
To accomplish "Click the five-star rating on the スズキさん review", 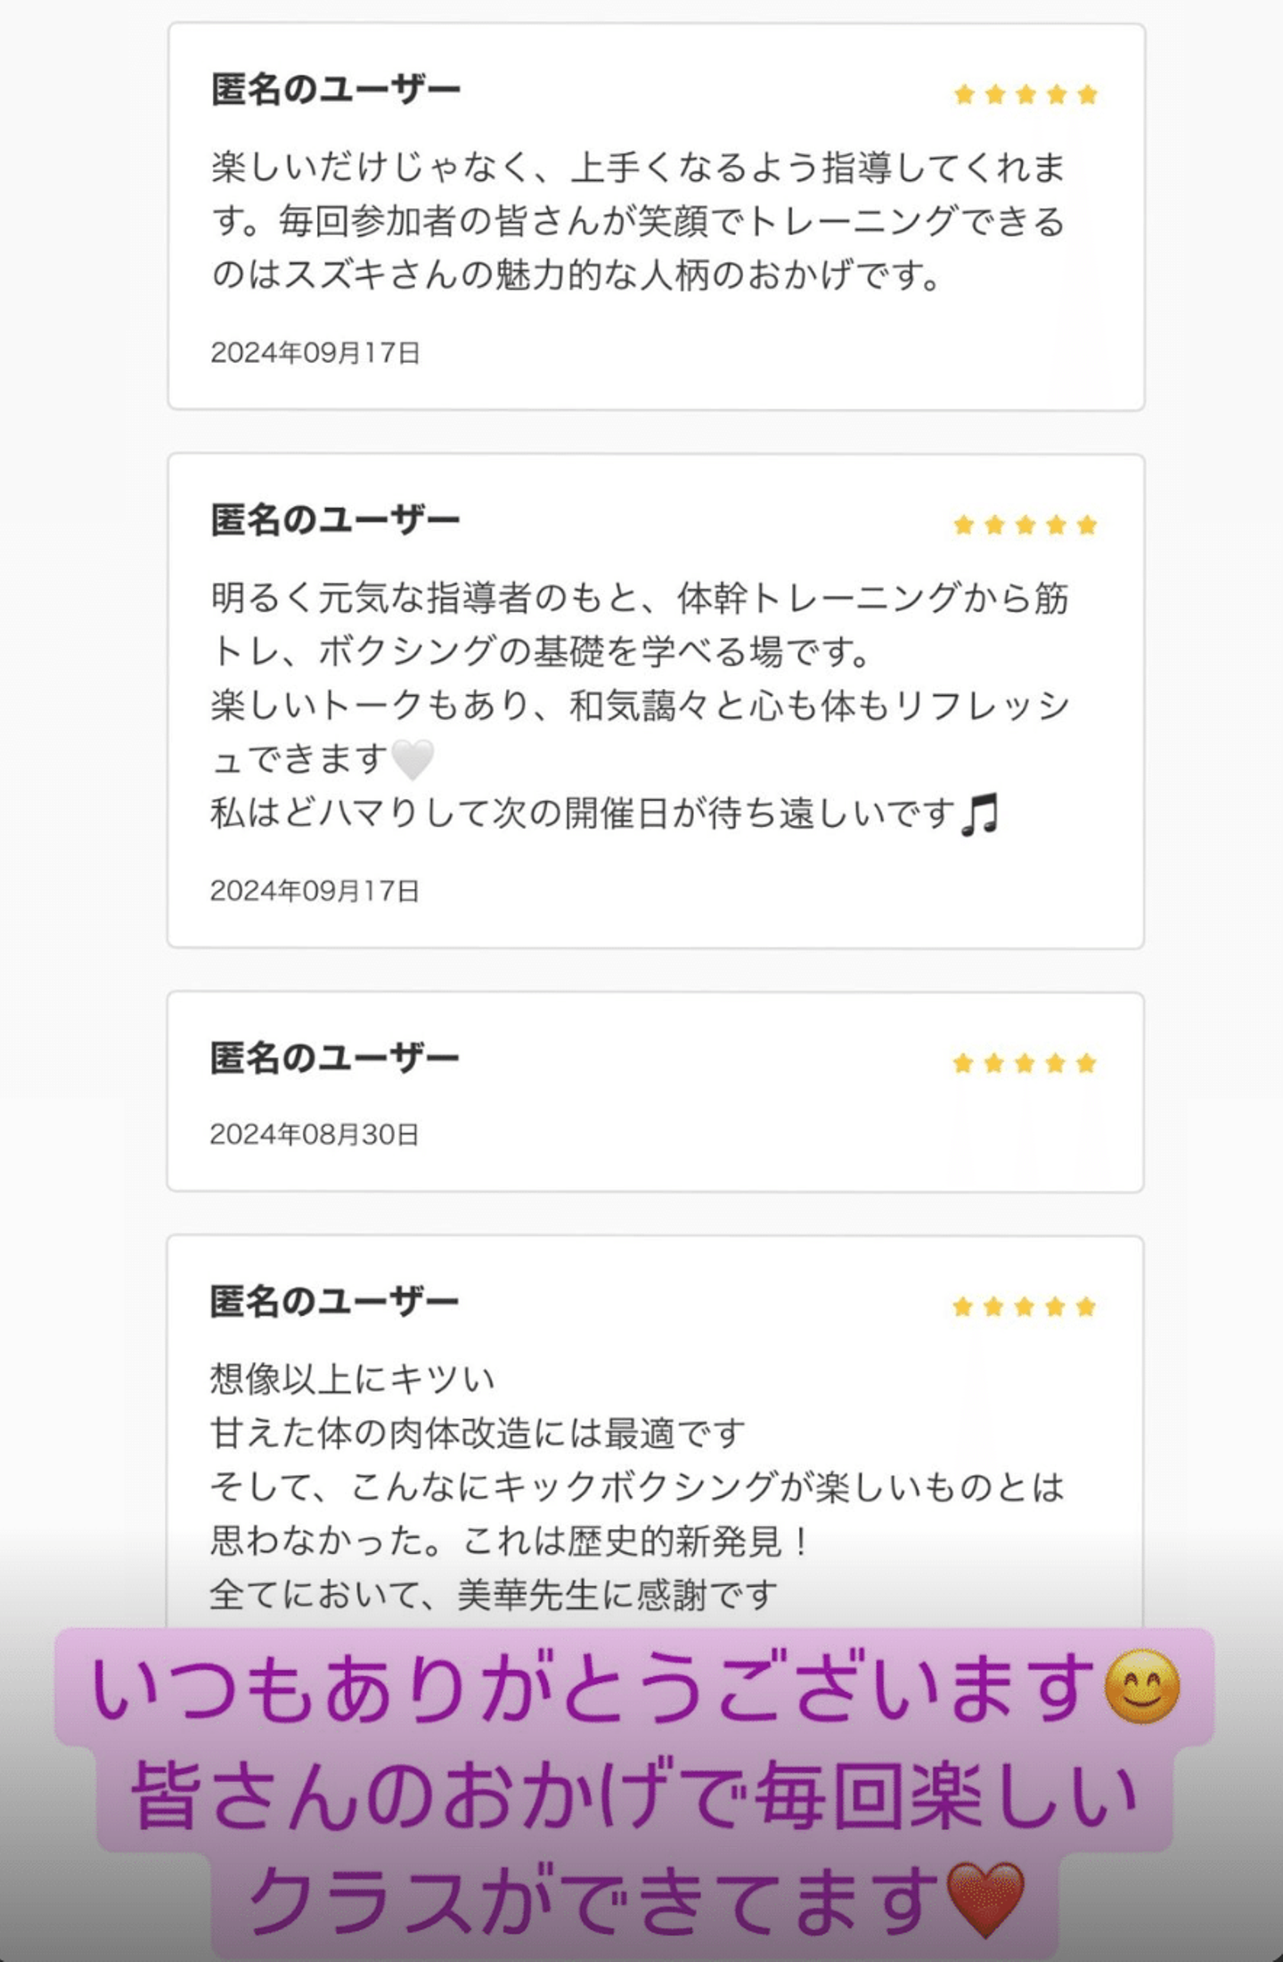I will (1026, 94).
